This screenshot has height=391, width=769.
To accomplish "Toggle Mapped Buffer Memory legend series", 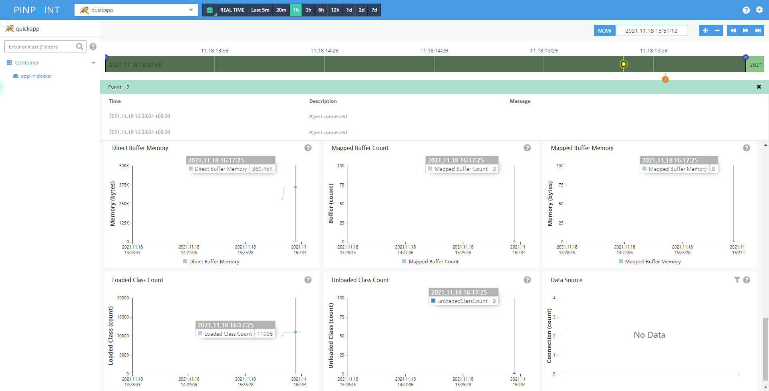I will pyautogui.click(x=650, y=262).
